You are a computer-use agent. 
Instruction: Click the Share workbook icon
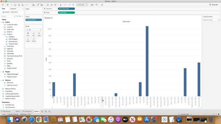[102, 5]
